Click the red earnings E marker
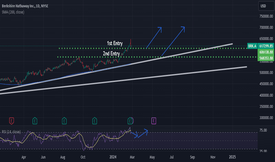The image size is (275, 162). click(12, 121)
